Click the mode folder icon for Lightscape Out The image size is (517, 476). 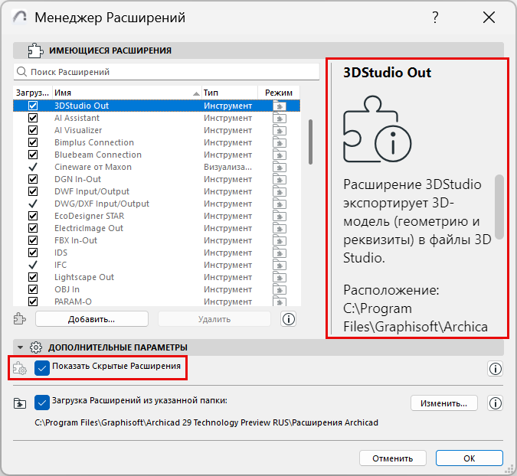(x=280, y=277)
